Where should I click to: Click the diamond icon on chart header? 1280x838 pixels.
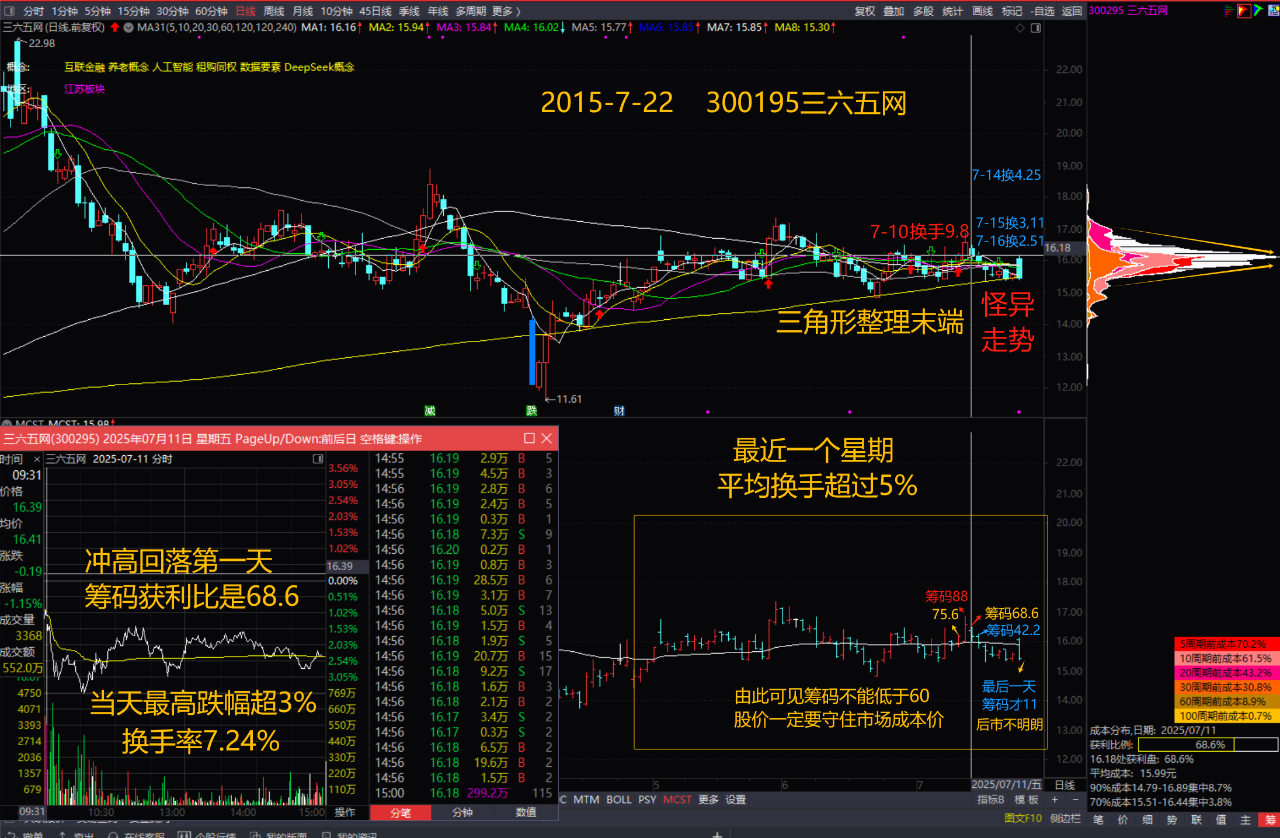(x=1020, y=28)
